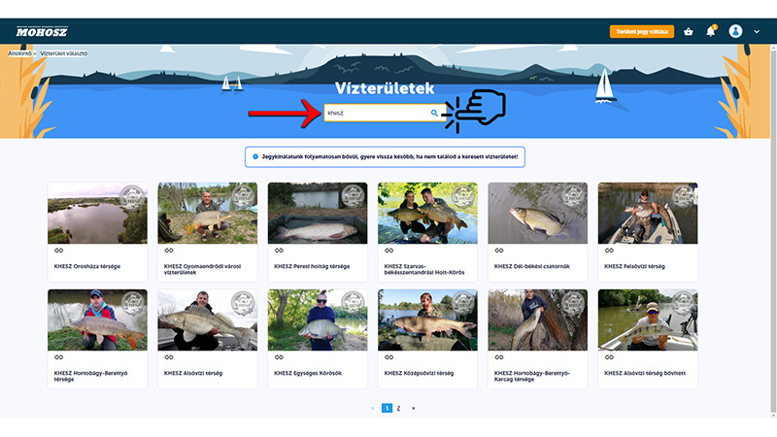Click the MOHOSZ logo
This screenshot has height=437, width=777.
[x=42, y=32]
